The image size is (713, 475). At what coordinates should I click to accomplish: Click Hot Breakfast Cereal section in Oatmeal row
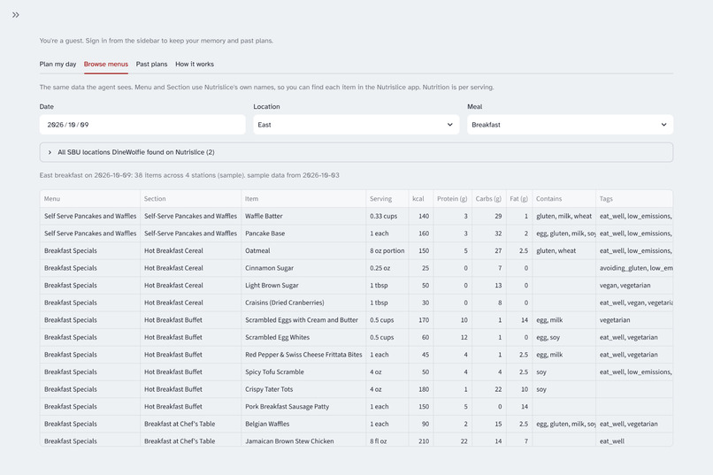(190, 250)
